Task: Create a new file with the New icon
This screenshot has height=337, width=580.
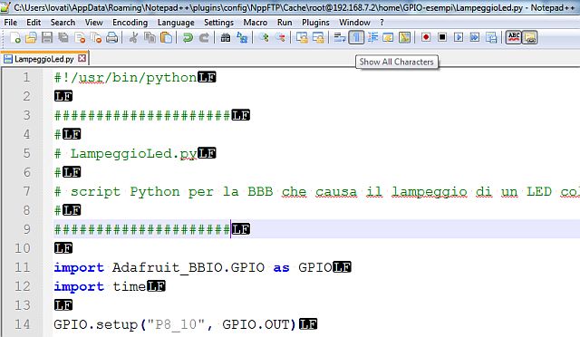Action: pyautogui.click(x=15, y=37)
